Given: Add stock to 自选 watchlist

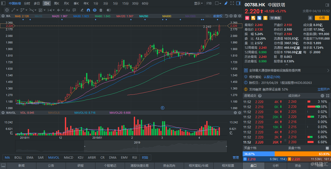Looking at the screenshot, I should [275, 18].
